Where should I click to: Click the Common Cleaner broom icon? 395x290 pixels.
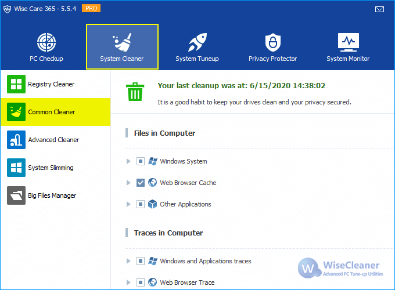(x=16, y=112)
